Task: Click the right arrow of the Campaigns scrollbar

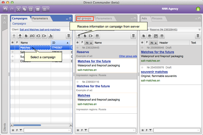Action: pyautogui.click(x=71, y=125)
